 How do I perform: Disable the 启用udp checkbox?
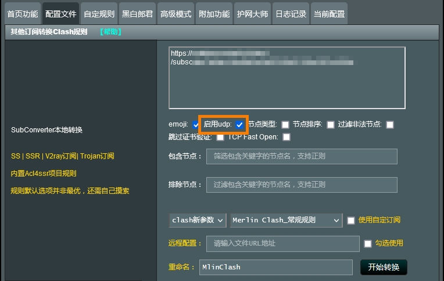[239, 125]
